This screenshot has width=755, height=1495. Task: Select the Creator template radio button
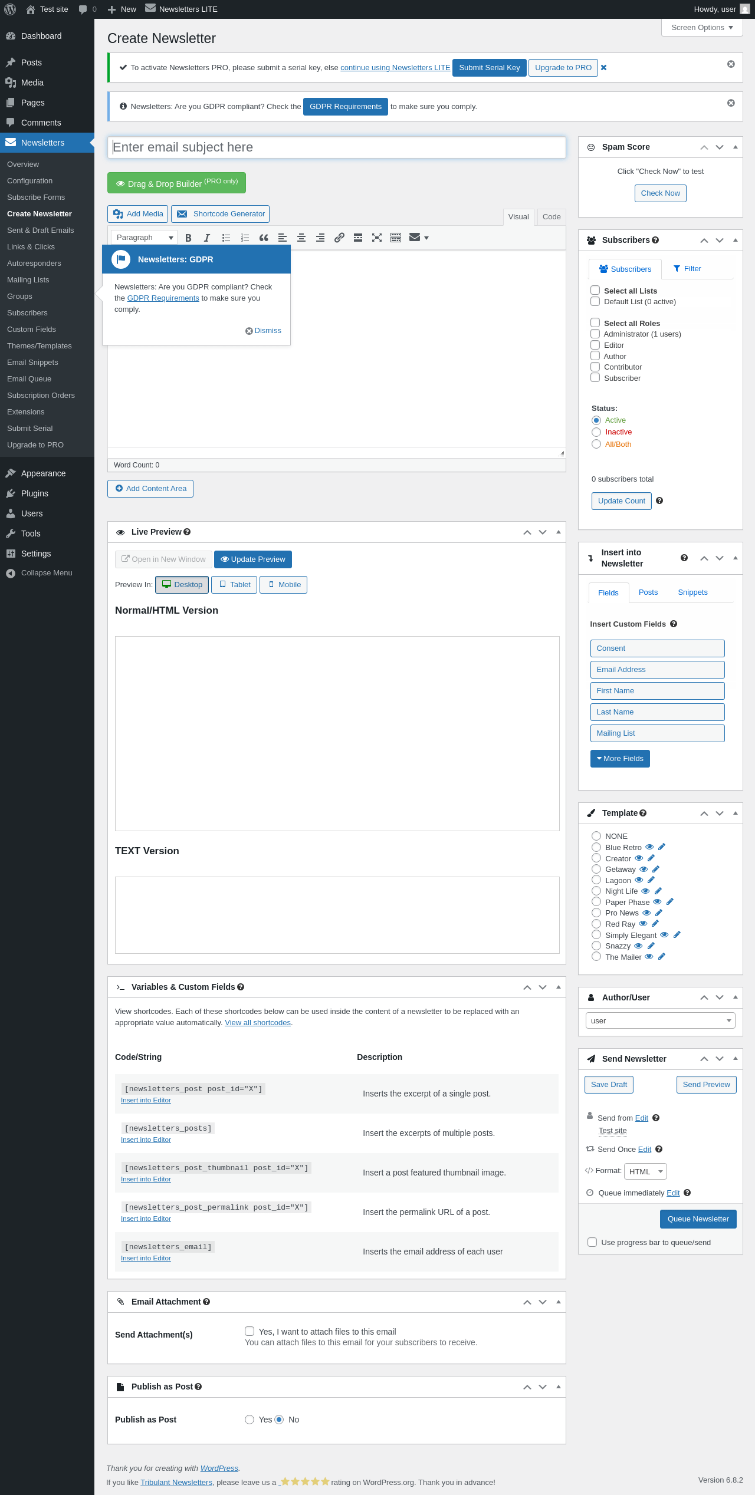596,858
